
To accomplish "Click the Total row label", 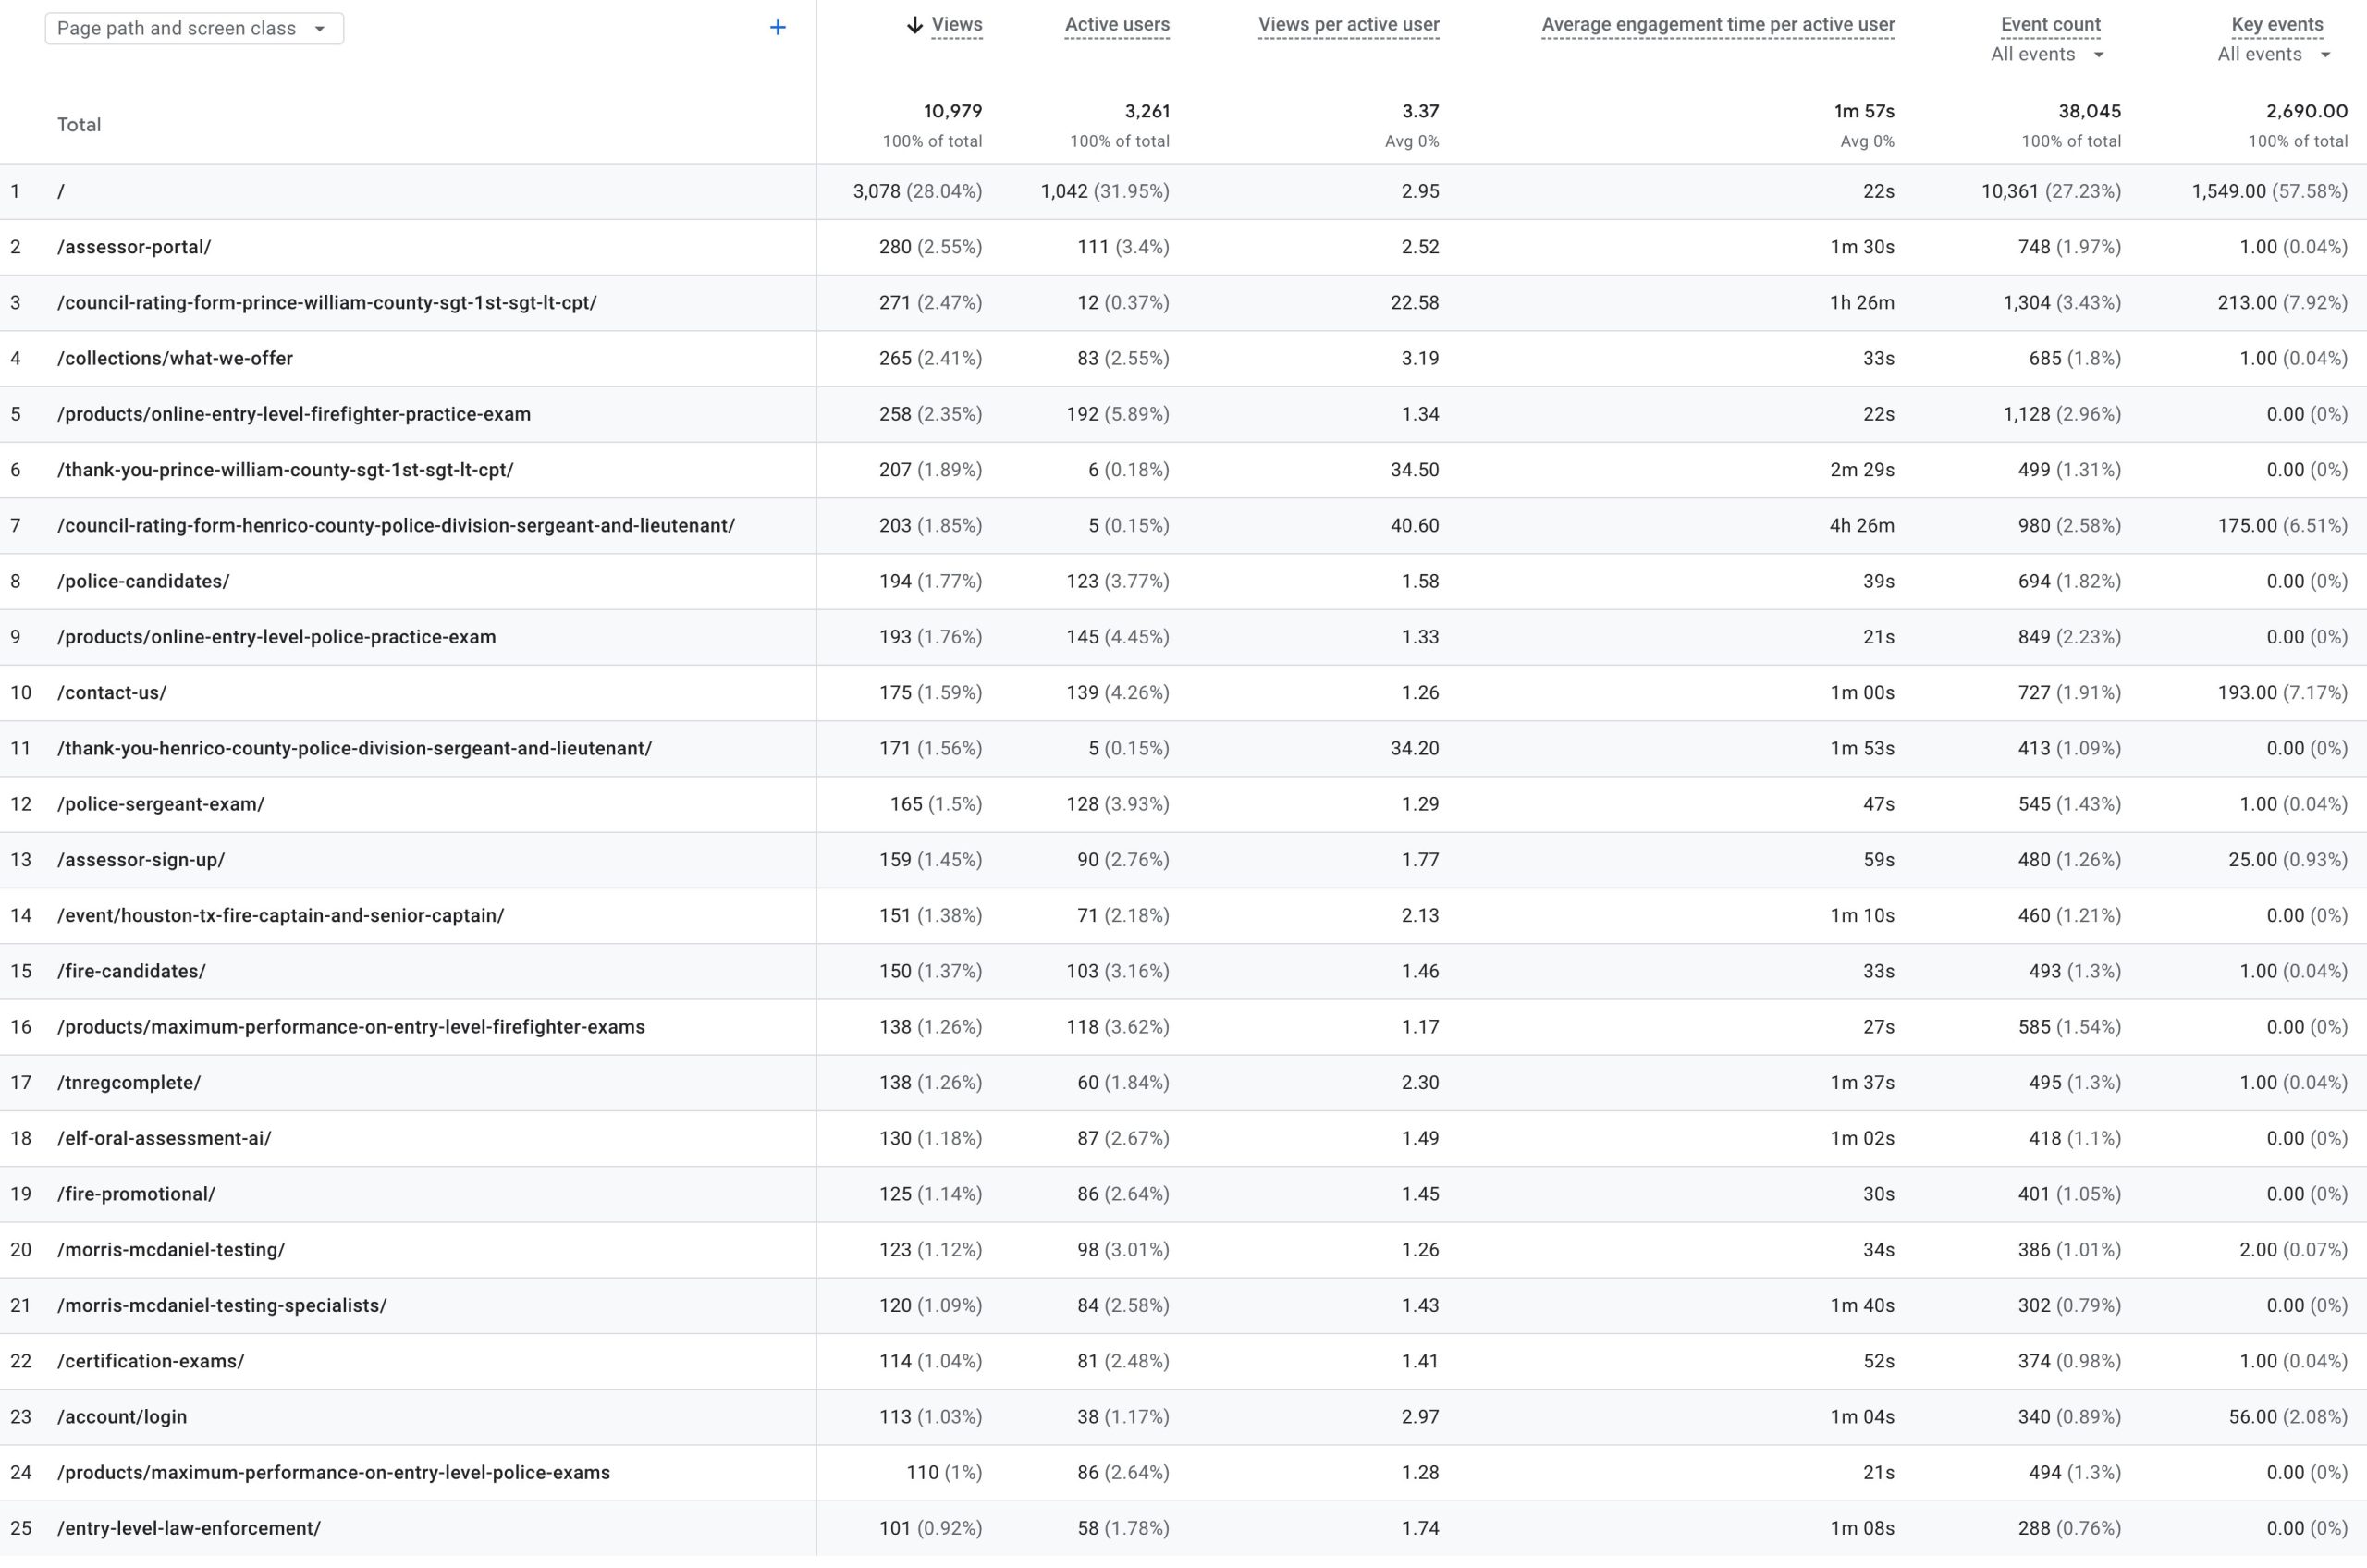I will [x=79, y=125].
